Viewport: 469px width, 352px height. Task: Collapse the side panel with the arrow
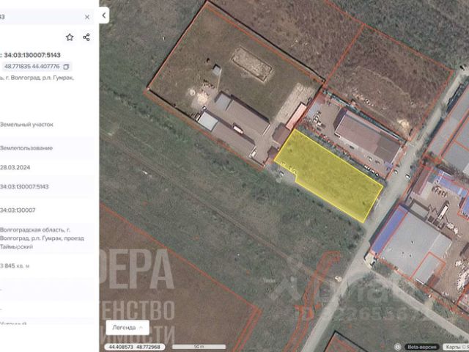coord(104,15)
